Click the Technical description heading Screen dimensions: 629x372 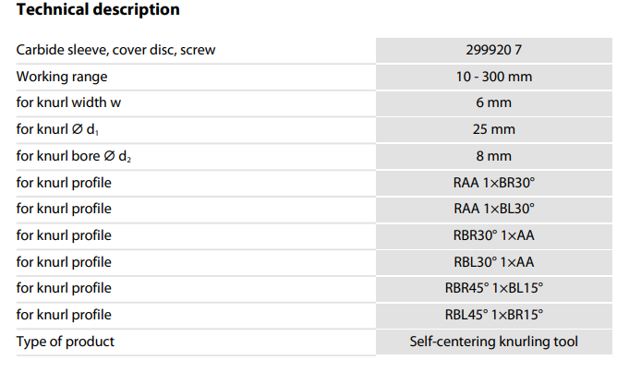[x=98, y=10]
